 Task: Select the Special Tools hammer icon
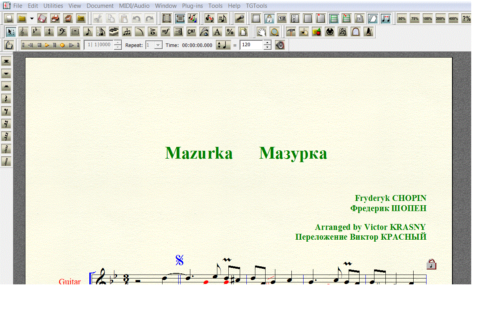(291, 32)
